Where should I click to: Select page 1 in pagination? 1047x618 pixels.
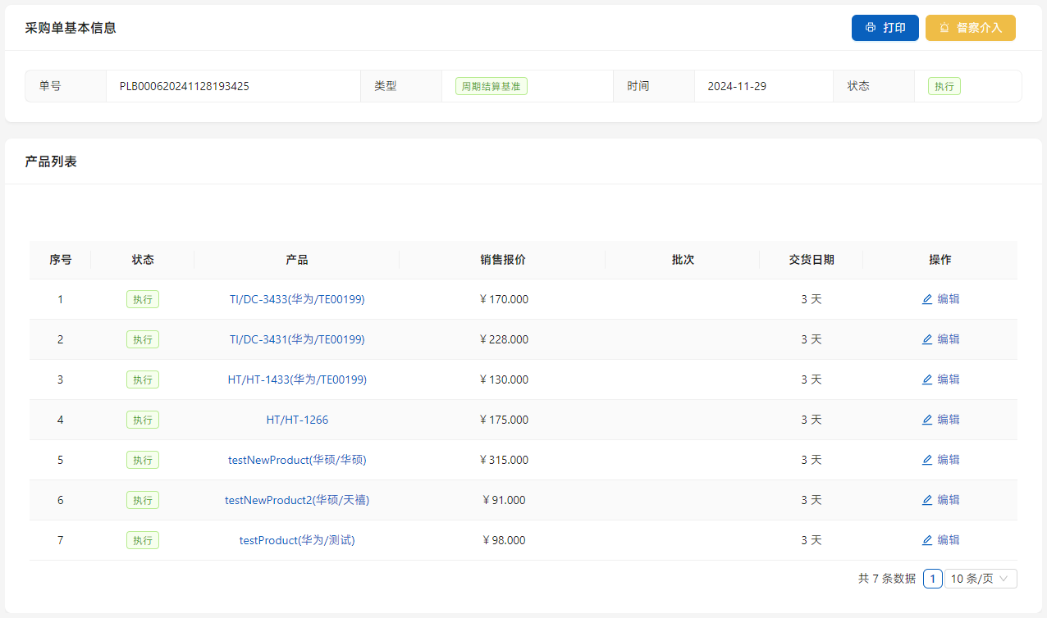point(932,579)
